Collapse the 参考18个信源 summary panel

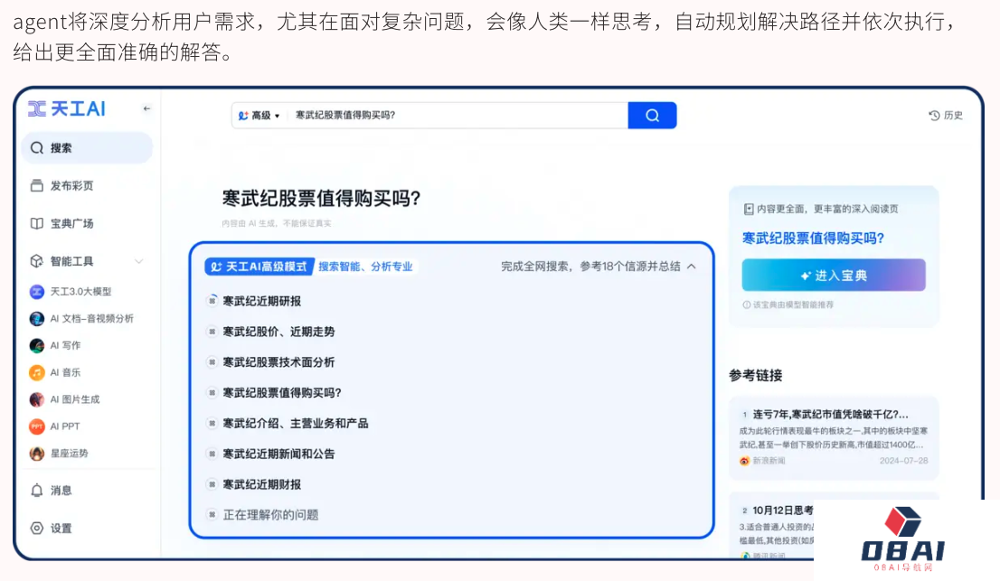coord(692,267)
